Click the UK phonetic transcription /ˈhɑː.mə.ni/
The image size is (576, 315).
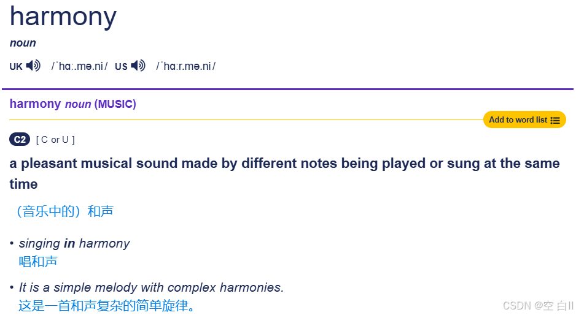pyautogui.click(x=79, y=66)
